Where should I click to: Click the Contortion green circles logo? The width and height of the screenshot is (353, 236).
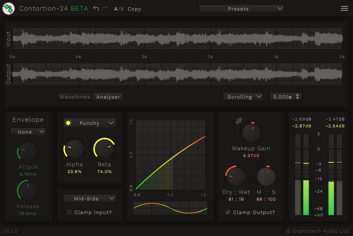coord(9,9)
